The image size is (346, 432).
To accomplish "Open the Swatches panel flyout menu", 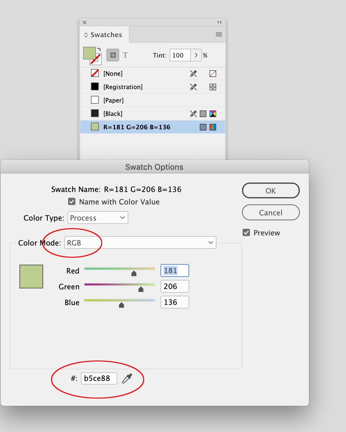I will point(219,34).
